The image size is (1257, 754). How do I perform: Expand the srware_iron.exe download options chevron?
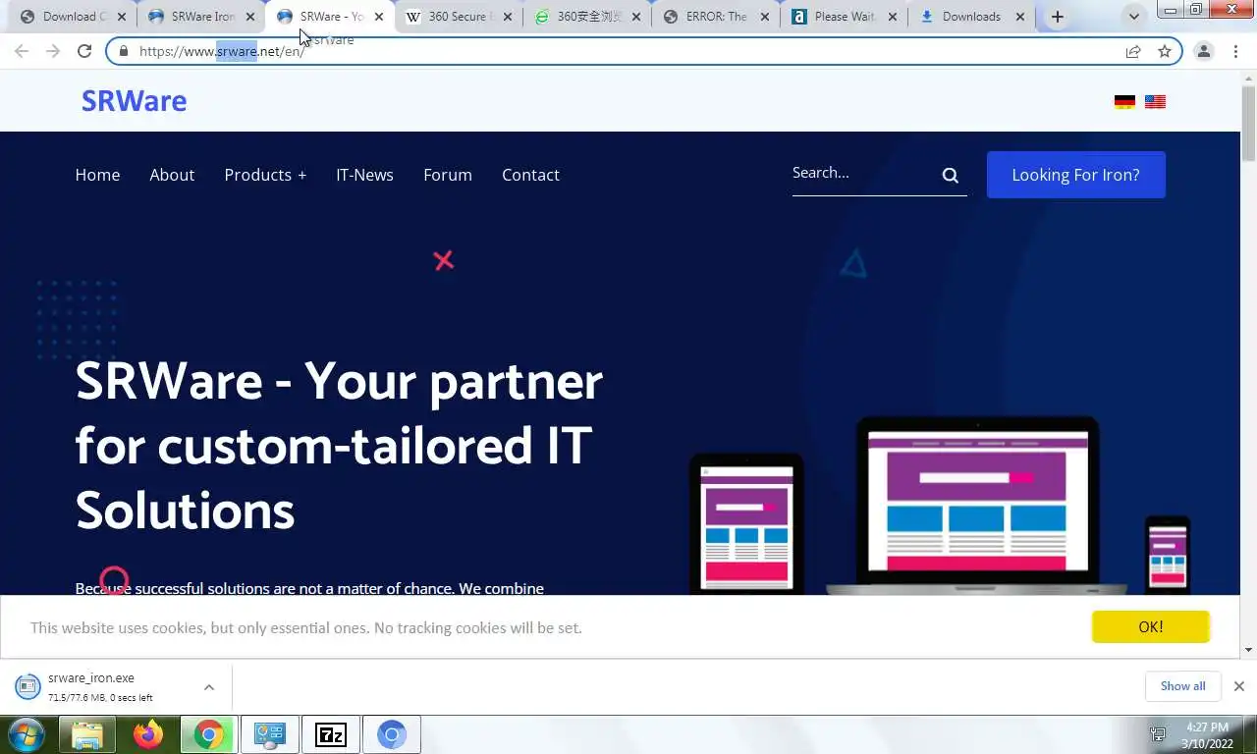(x=209, y=687)
